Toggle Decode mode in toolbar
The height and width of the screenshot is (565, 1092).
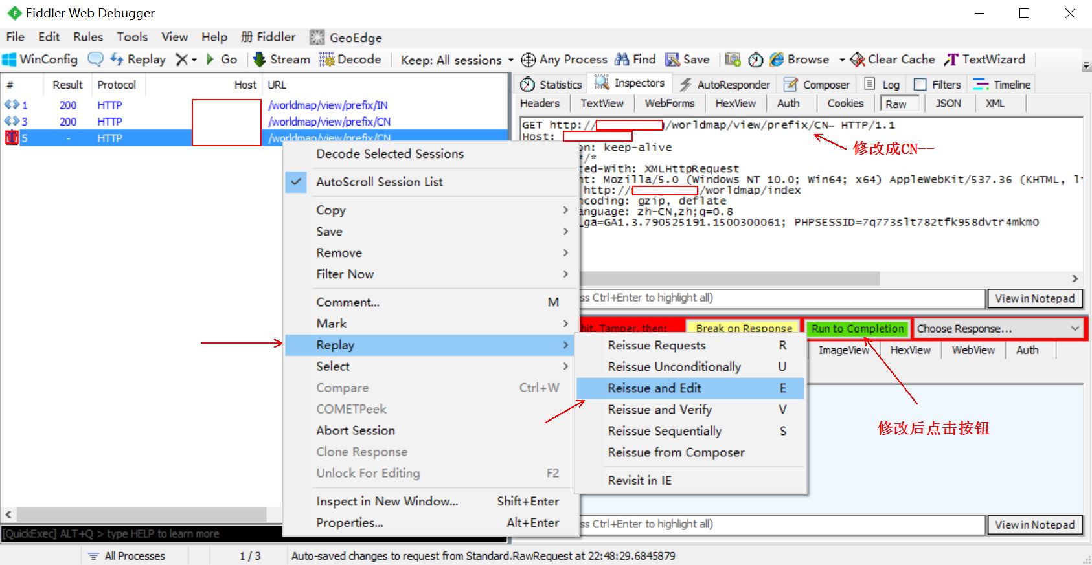pos(350,60)
